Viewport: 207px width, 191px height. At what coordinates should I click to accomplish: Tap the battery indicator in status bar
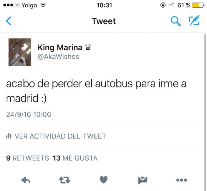tap(198, 5)
